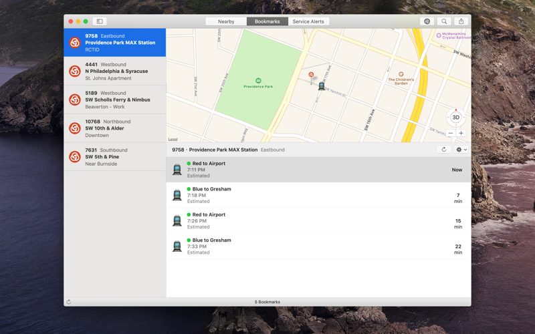Click the bottom-left refresh bookmarks icon

(69, 302)
